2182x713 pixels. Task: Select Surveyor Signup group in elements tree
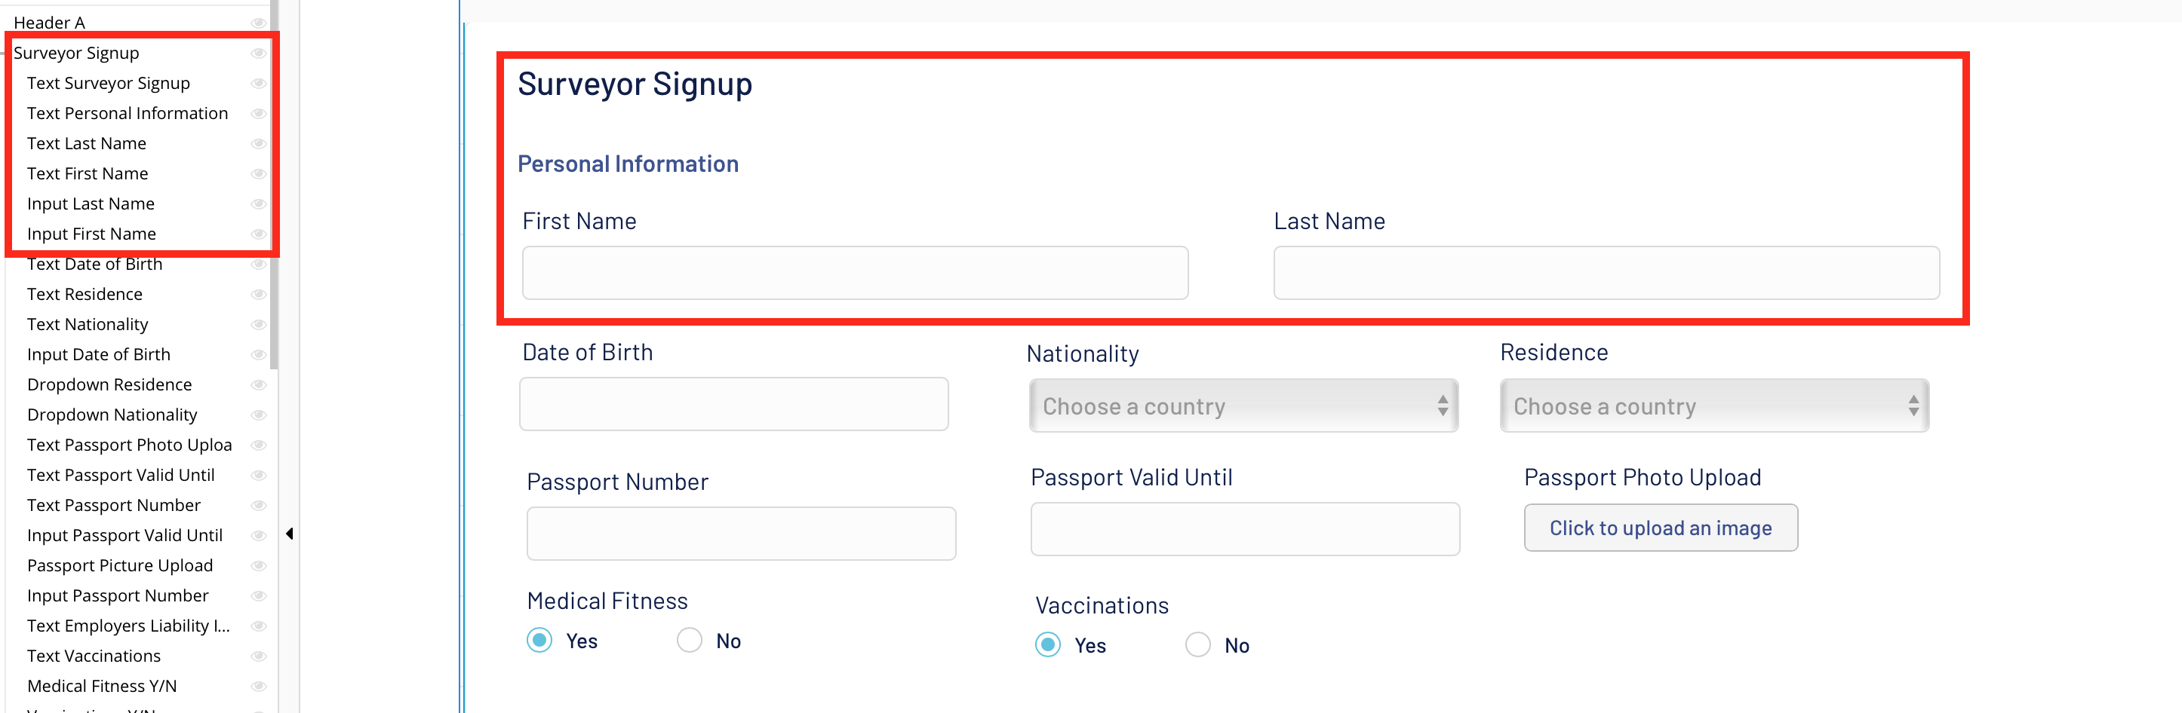tap(76, 54)
